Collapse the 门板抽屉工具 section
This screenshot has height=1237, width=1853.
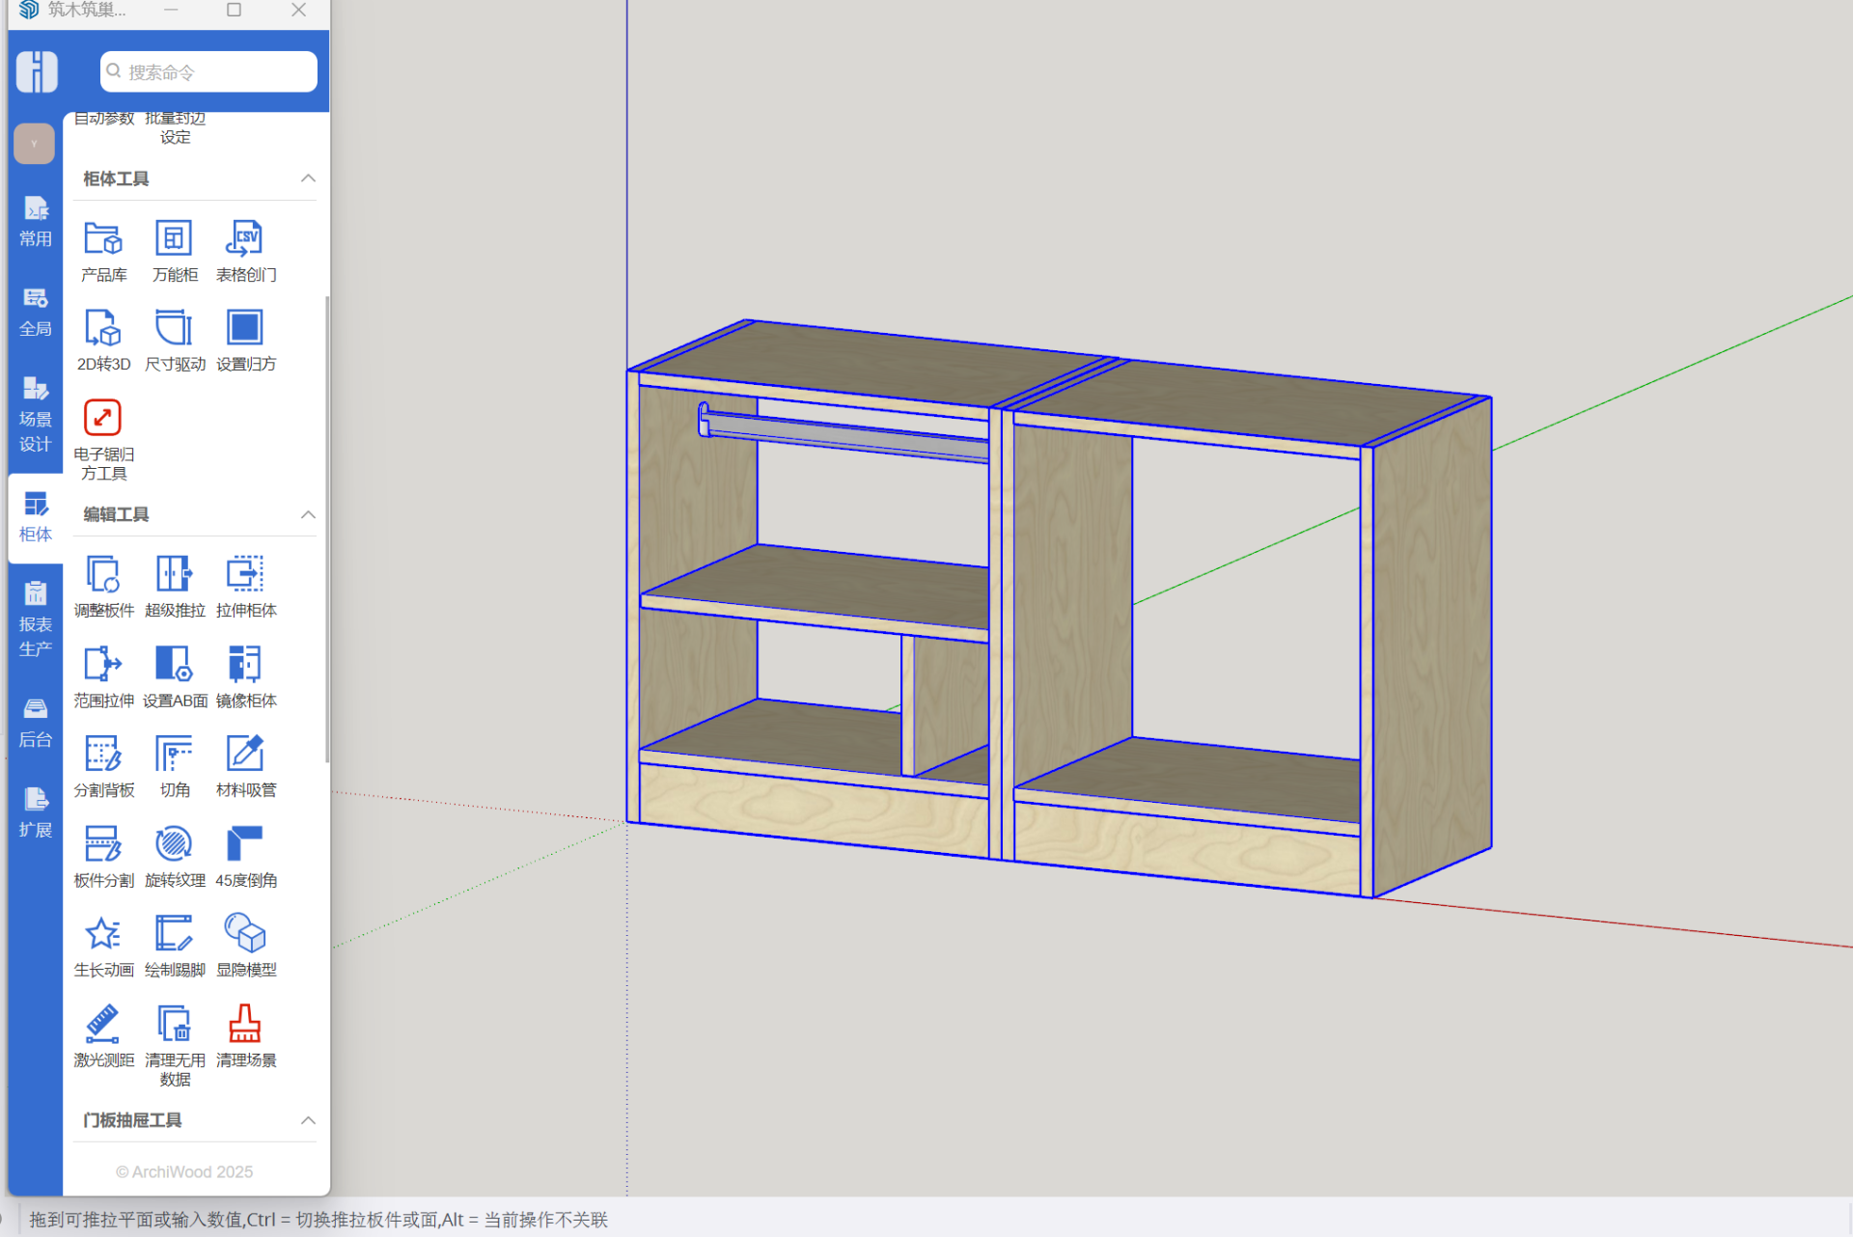pyautogui.click(x=308, y=1120)
